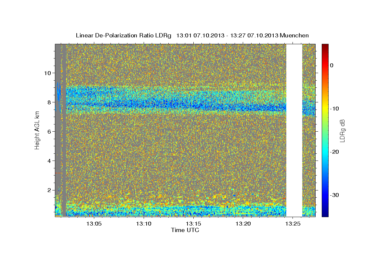
Task: Click the colorbar value -30
Action: 334,195
